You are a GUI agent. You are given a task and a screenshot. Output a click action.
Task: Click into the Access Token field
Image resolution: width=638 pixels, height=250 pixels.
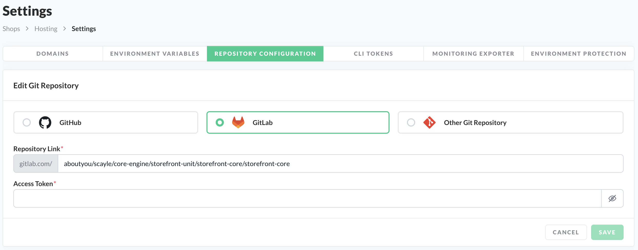307,198
